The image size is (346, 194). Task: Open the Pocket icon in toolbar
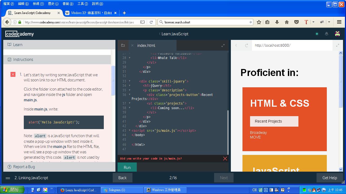297,22
